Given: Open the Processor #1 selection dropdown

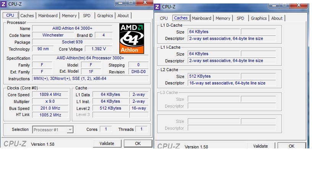Looking at the screenshot, I should (53, 130).
